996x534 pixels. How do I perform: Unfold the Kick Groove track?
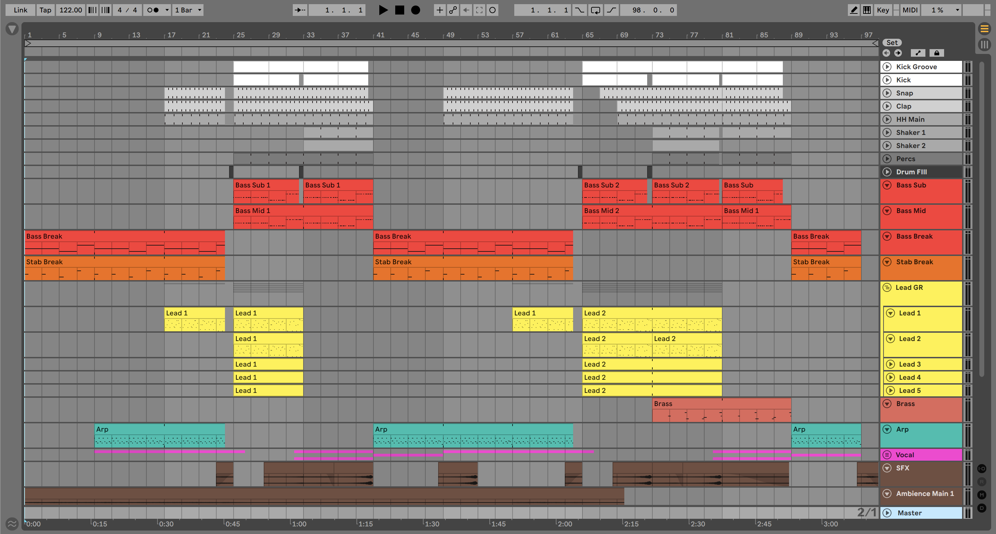(x=887, y=67)
